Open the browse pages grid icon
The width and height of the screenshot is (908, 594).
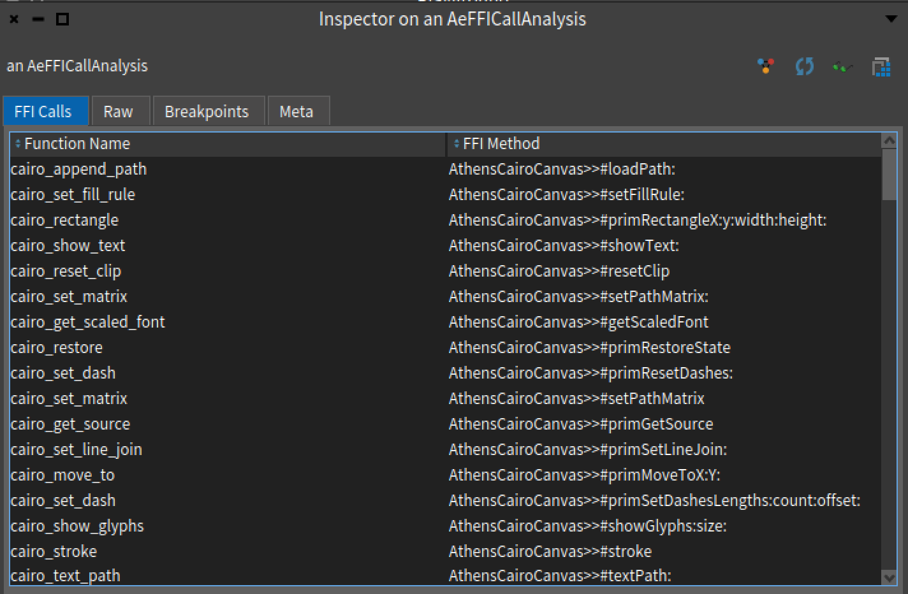pyautogui.click(x=881, y=66)
